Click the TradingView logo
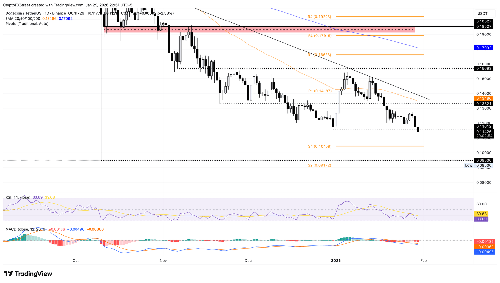Image resolution: width=500 pixels, height=283 pixels. pos(28,274)
